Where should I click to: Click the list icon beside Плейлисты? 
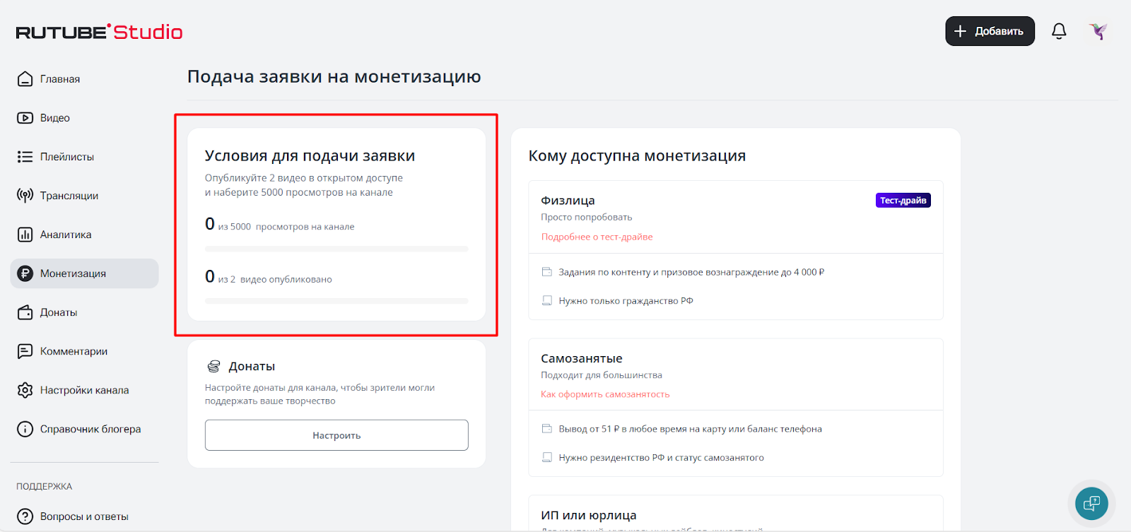pyautogui.click(x=25, y=157)
